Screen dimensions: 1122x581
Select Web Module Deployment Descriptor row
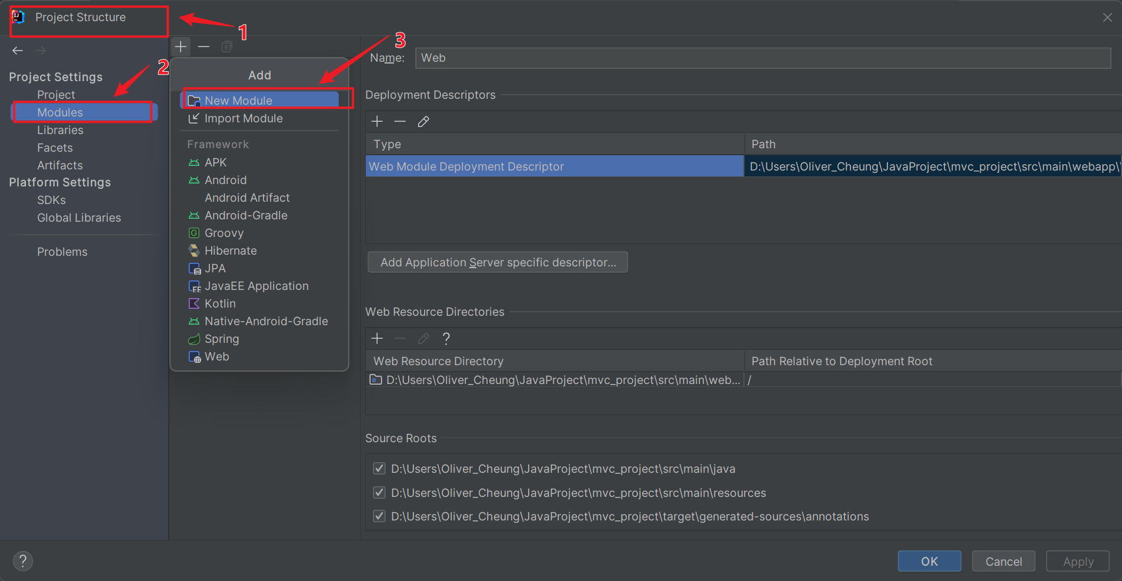(x=555, y=166)
